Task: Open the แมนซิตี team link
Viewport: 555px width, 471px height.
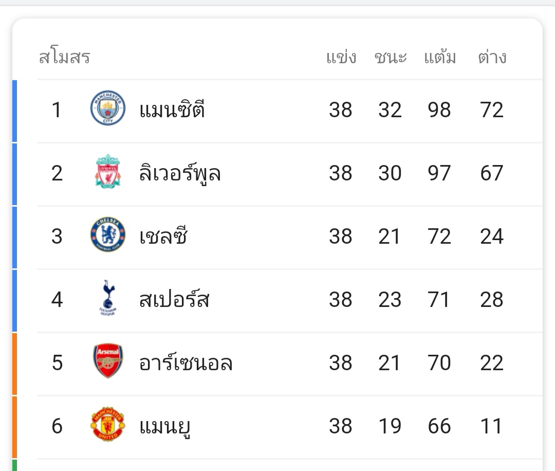Action: click(172, 110)
